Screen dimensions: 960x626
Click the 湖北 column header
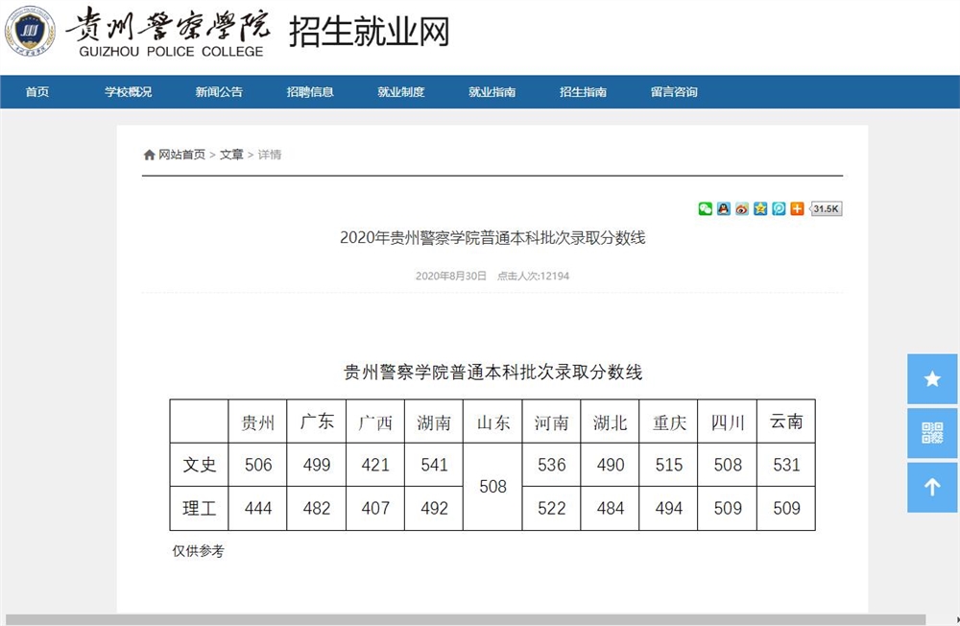610,422
